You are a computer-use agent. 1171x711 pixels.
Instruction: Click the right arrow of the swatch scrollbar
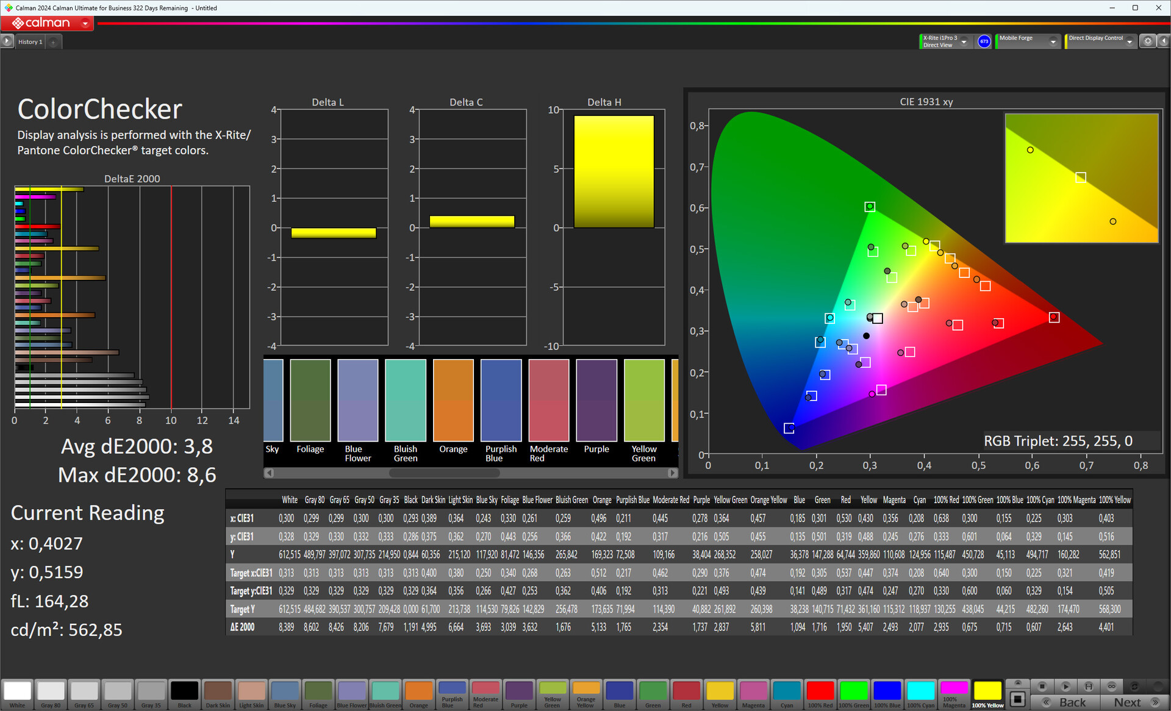point(672,473)
